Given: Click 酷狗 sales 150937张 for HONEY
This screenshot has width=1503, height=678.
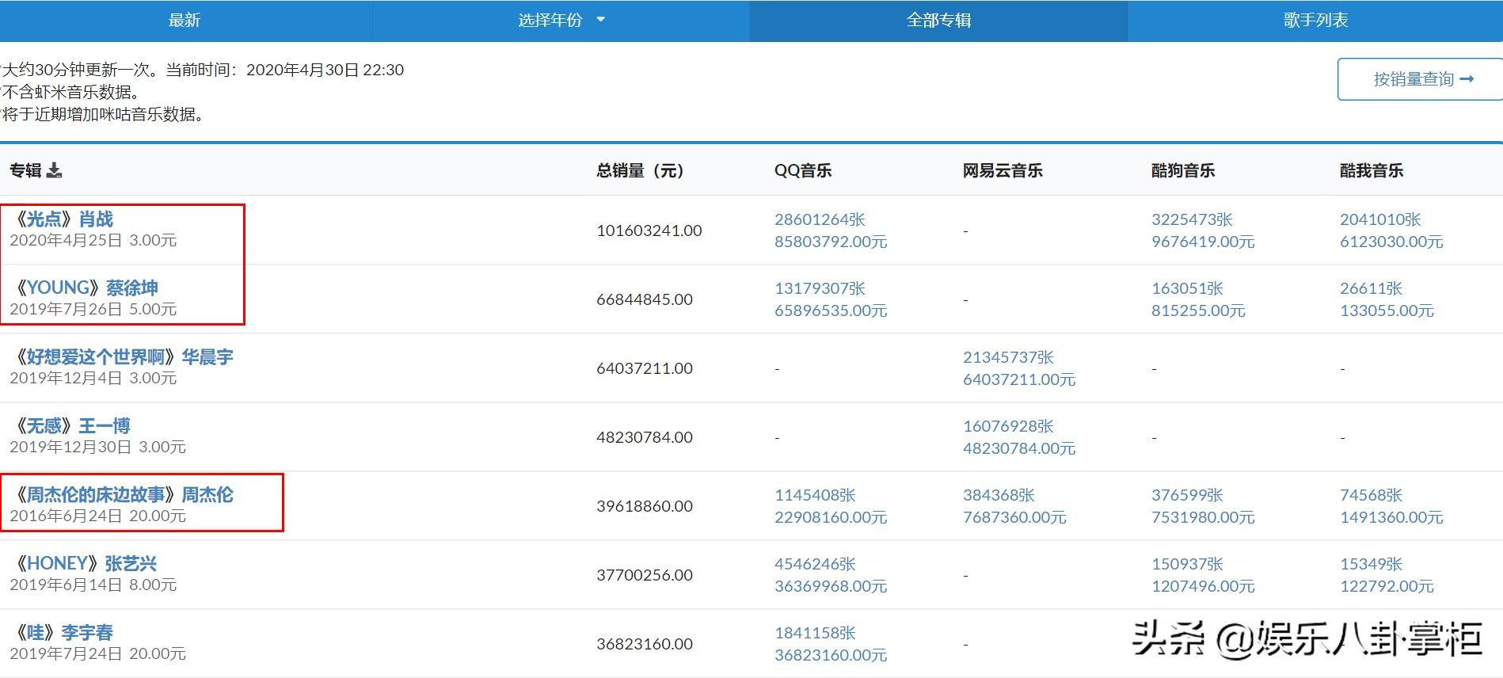Looking at the screenshot, I should (x=1187, y=564).
